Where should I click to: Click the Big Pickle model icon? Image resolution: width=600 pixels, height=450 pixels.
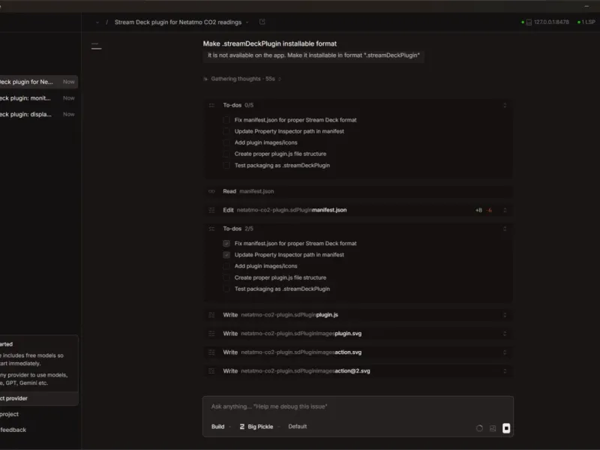click(x=241, y=426)
